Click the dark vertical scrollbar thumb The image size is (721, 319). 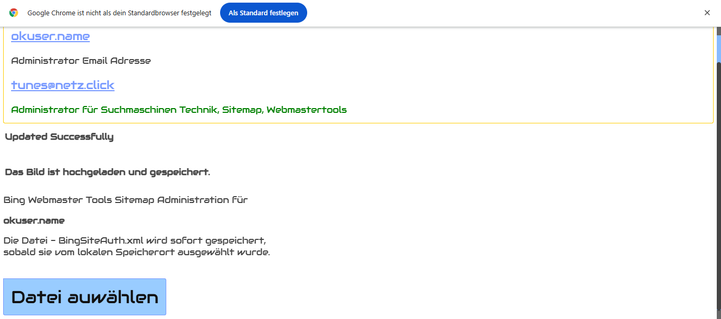[718, 185]
